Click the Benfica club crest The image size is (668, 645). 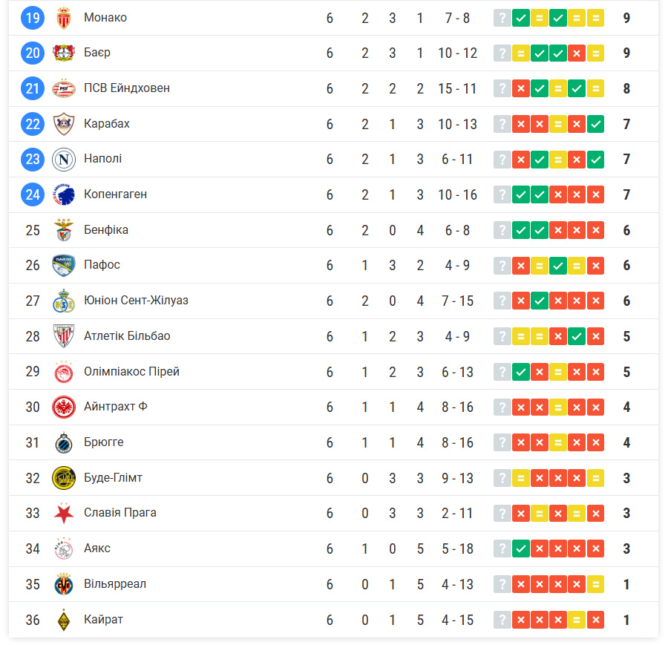(x=64, y=231)
